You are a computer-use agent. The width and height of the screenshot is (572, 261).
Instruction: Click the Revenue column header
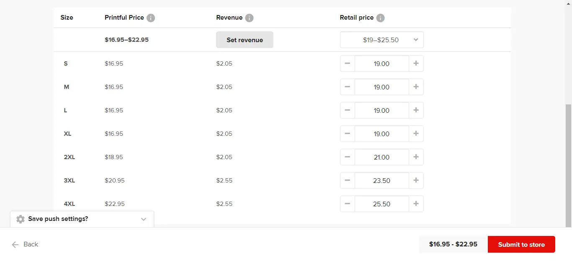229,18
